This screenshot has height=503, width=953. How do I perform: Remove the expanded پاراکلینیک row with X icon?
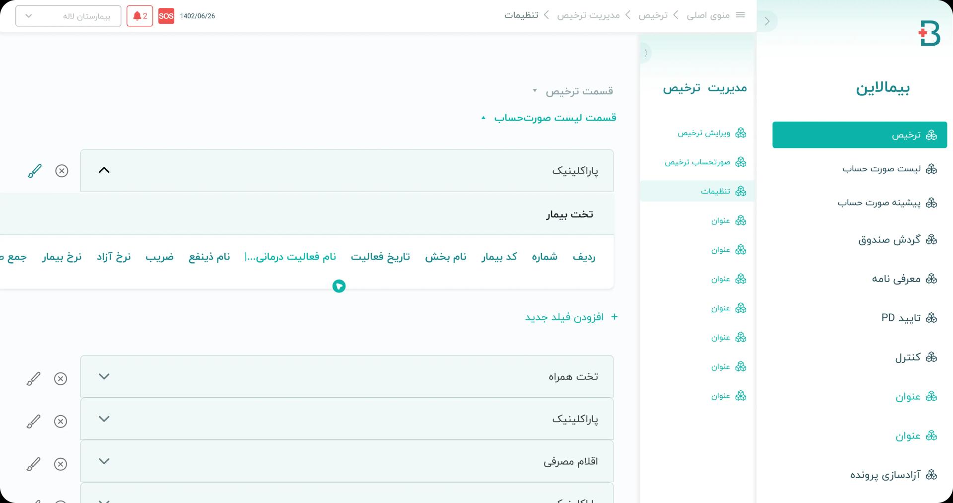62,171
